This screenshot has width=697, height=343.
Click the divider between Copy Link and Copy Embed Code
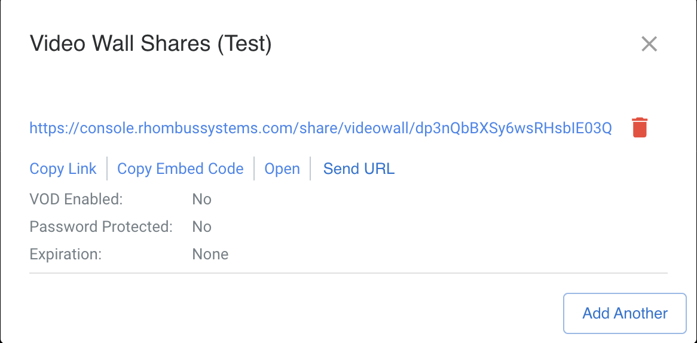107,169
